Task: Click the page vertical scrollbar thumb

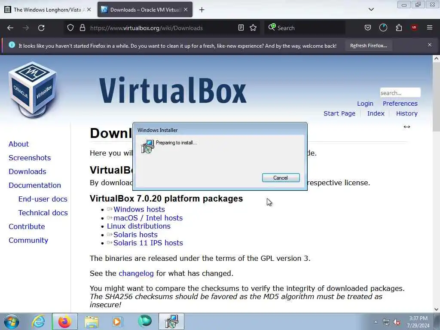Action: pos(437,97)
